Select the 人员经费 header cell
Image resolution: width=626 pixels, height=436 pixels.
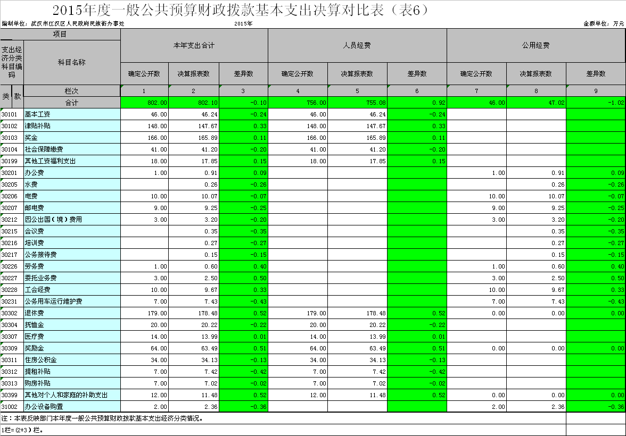point(357,46)
